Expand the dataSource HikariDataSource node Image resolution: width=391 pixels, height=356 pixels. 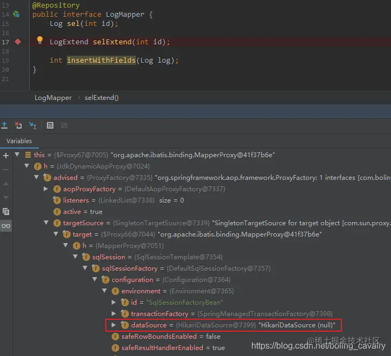(x=114, y=325)
